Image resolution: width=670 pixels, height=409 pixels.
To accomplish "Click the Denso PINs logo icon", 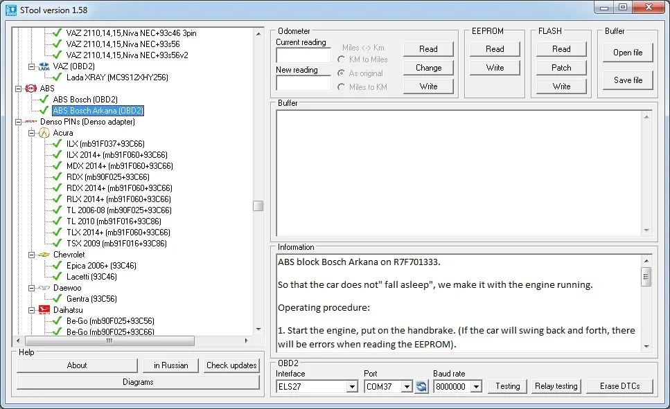I will point(30,122).
